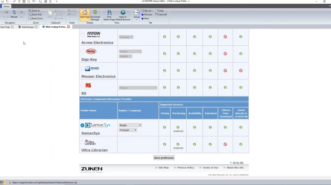This screenshot has width=331, height=185.
Task: Open the SamacSys vendor link
Action: click(91, 133)
